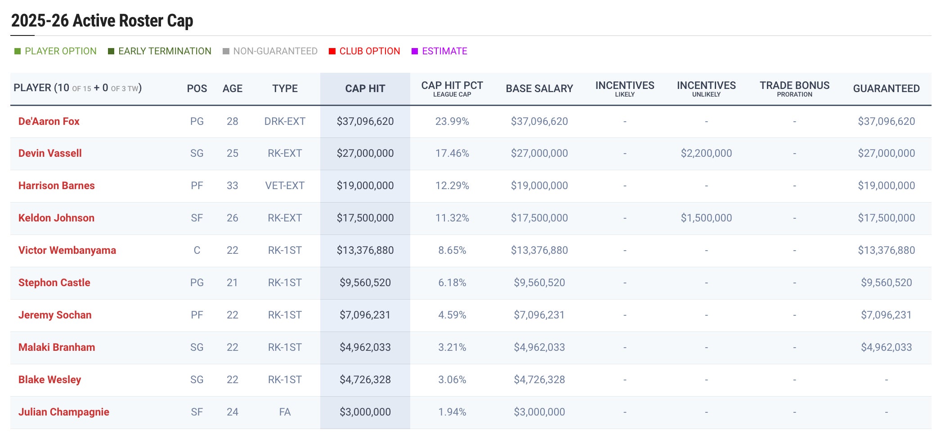Viewport: 941px width, 442px height.
Task: Open Malaki Branham player link
Action: [57, 347]
